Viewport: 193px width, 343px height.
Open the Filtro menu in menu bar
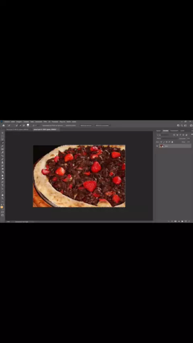(x=45, y=122)
